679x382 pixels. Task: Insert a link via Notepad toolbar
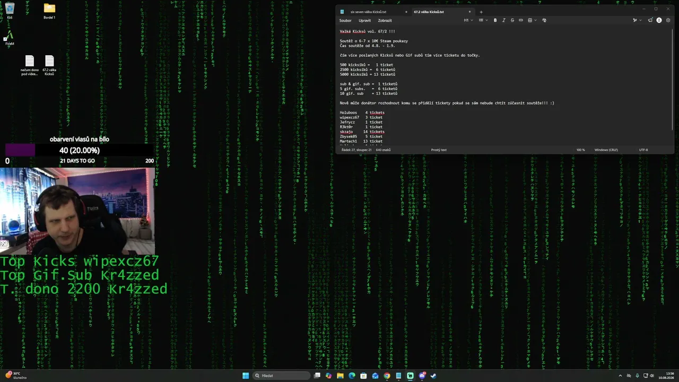click(521, 20)
